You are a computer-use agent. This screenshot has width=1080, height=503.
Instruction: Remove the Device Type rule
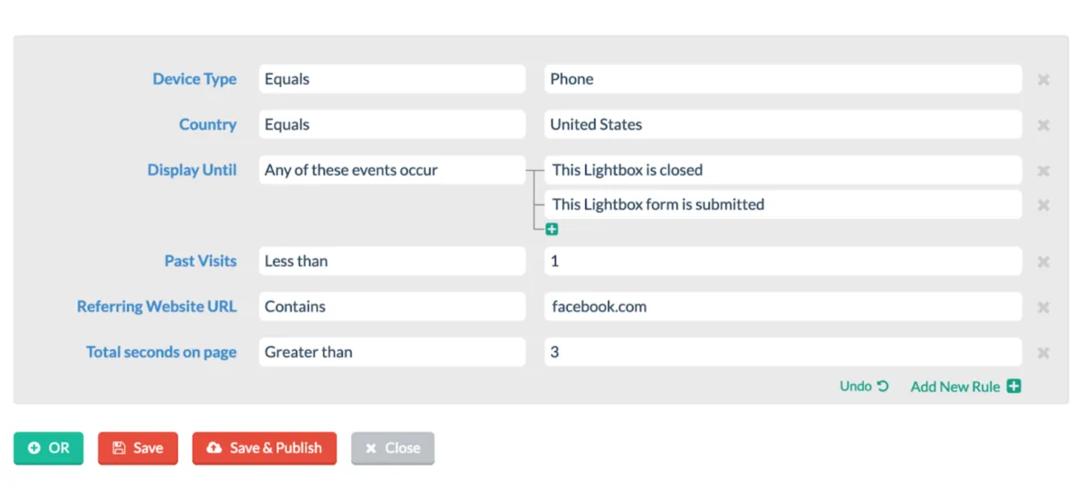click(x=1043, y=80)
